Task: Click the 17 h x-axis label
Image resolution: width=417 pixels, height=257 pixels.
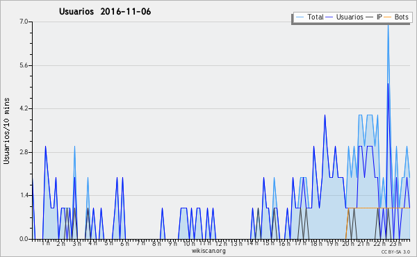Action: 300,243
